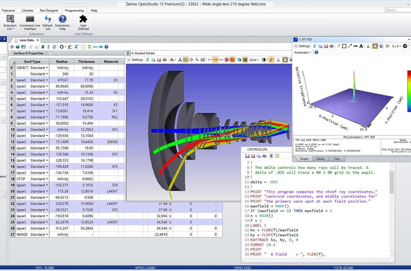Click the magnifier zoom icon in Shaded Model
The height and width of the screenshot is (271, 411).
(x=197, y=60)
